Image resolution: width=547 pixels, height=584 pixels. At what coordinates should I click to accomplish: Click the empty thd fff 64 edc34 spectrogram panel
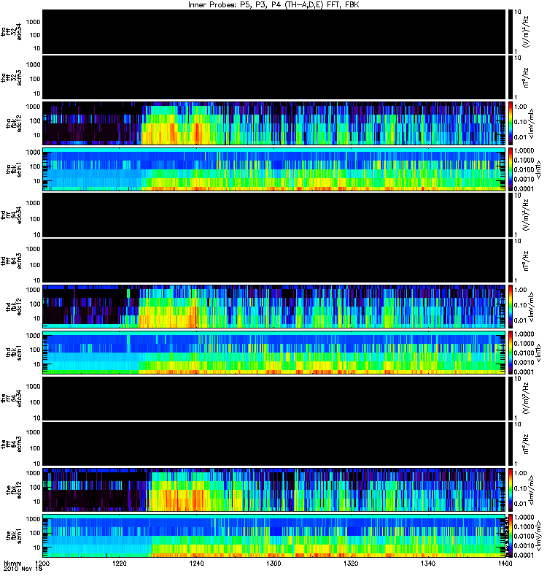tap(274, 215)
